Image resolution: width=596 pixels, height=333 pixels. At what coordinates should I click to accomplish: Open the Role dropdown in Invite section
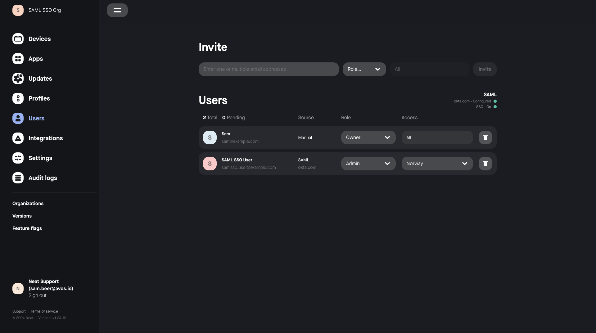[364, 69]
